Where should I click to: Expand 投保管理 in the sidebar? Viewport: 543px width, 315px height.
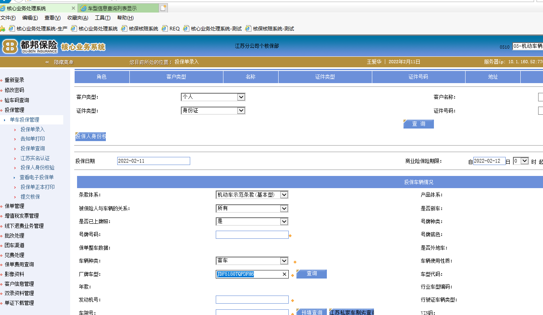coord(14,110)
